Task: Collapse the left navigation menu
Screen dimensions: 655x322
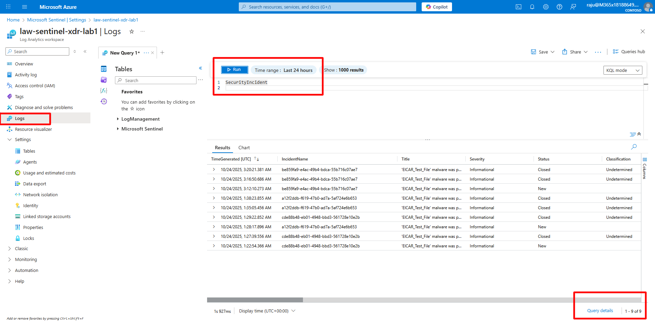Action: [85, 51]
